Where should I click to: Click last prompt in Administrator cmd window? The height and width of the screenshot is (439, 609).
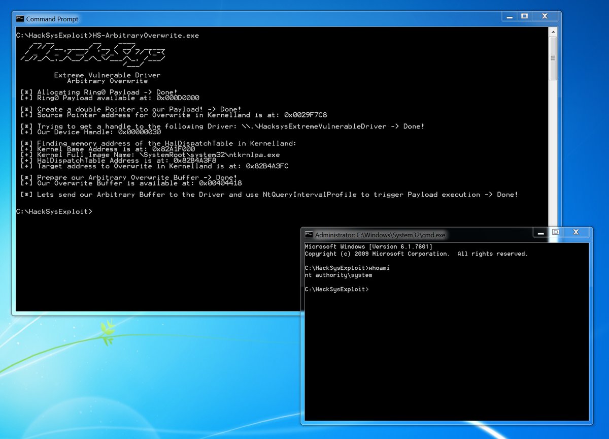coord(336,289)
